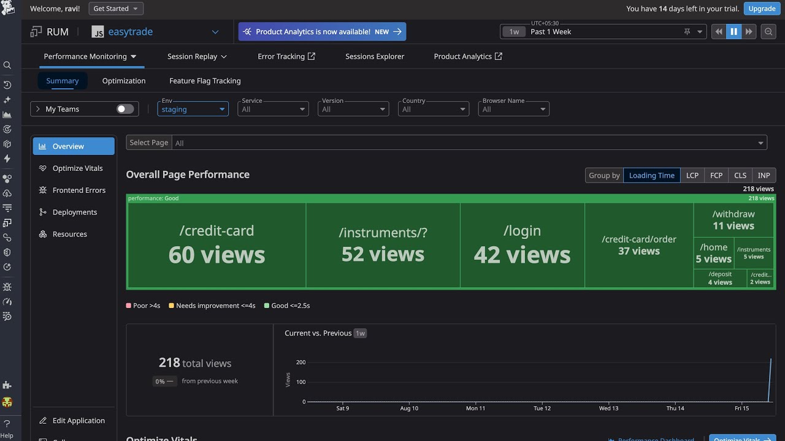Screen dimensions: 785x441
Task: Click the Good <=2.5s legend swatch
Action: coord(267,306)
